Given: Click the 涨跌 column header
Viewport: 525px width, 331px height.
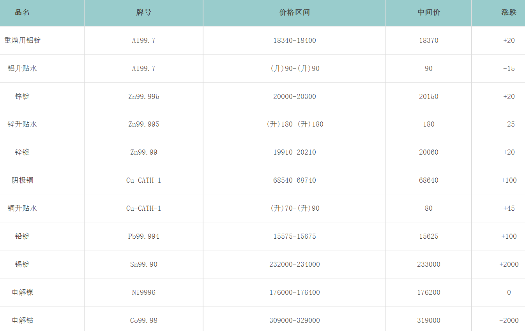Looking at the screenshot, I should [509, 12].
